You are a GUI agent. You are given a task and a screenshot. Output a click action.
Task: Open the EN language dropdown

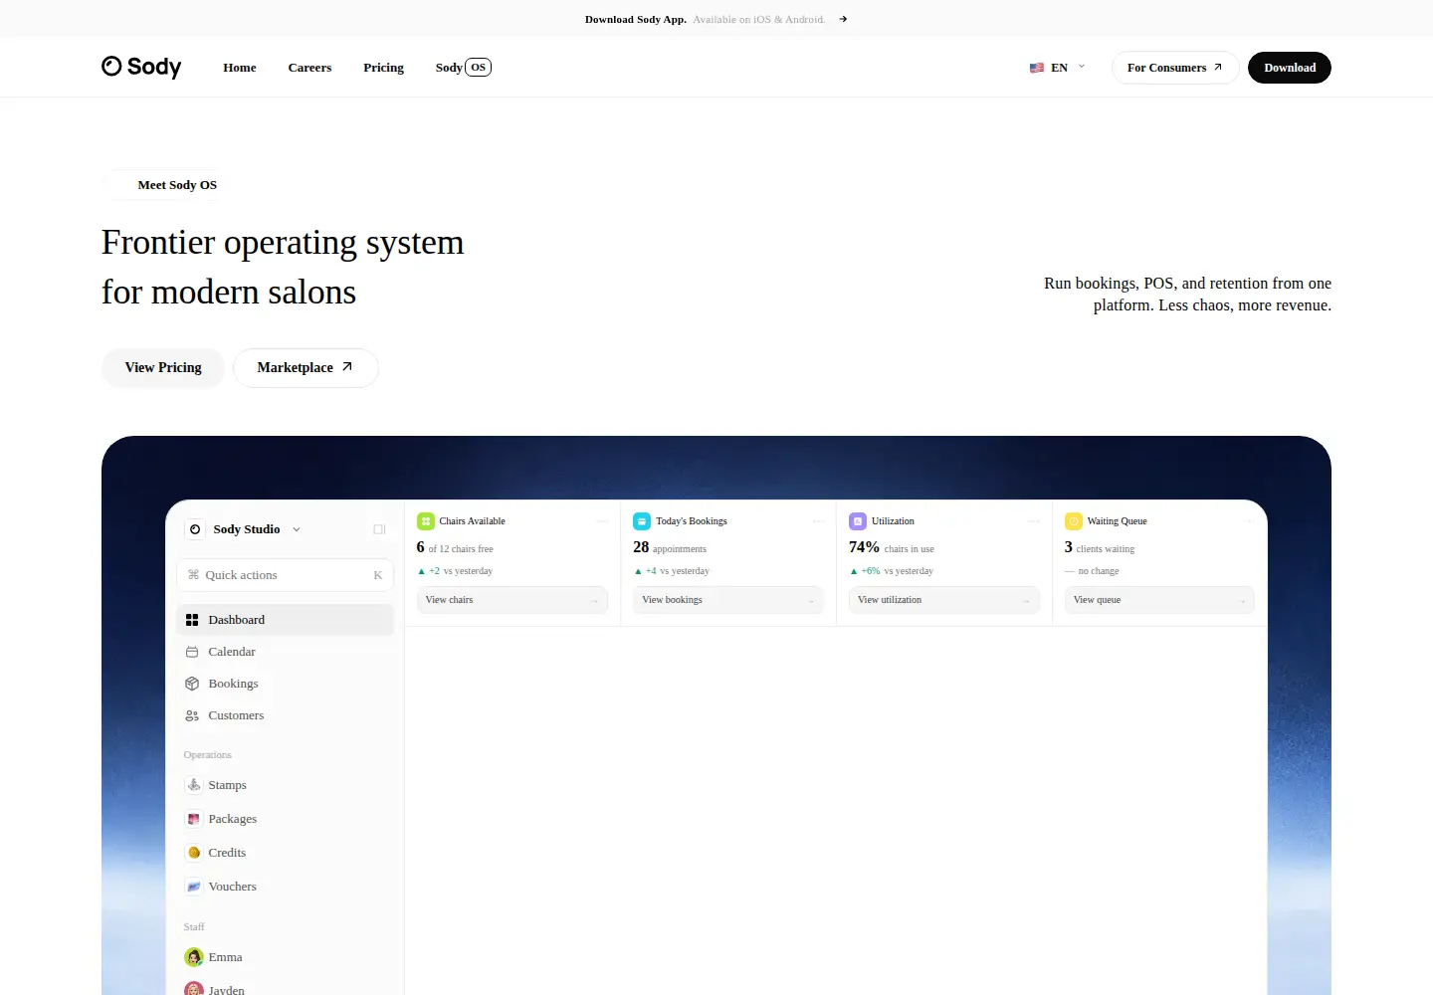pos(1058,68)
